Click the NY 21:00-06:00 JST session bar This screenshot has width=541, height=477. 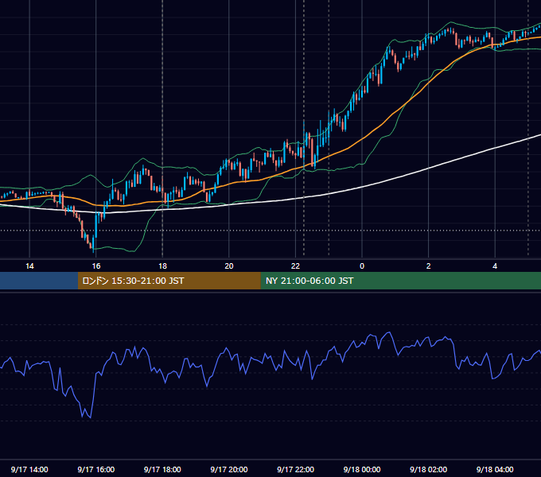400,281
